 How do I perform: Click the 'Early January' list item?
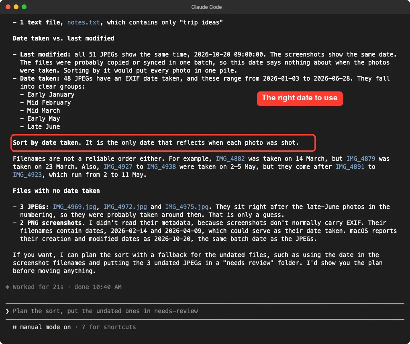pos(51,95)
